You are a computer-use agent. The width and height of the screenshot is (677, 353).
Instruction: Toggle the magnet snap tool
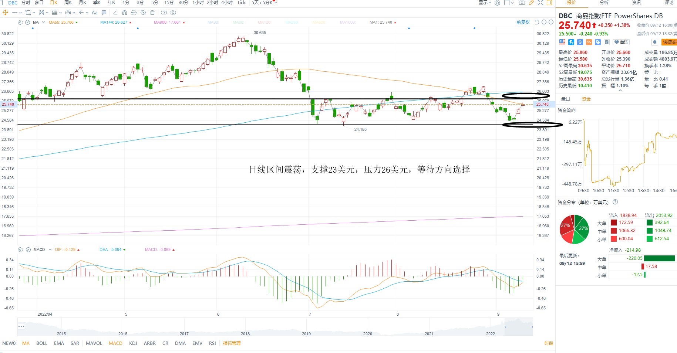click(125, 13)
